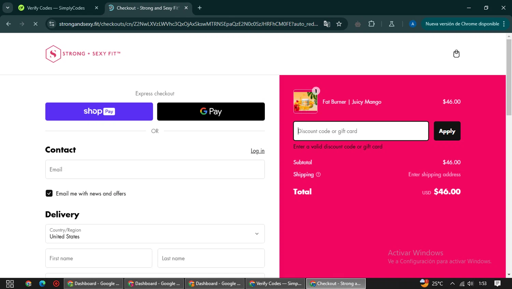This screenshot has width=512, height=289.
Task: Click the Fat Burner product thumbnail
Action: point(305,102)
